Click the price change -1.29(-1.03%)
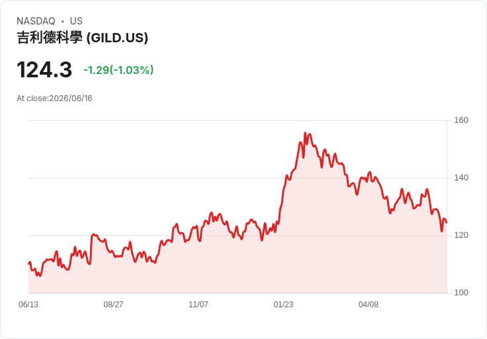 pyautogui.click(x=118, y=70)
